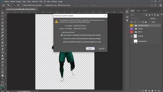
Task: Select the Zoom tool in toolbox
Action: [x=2, y=79]
